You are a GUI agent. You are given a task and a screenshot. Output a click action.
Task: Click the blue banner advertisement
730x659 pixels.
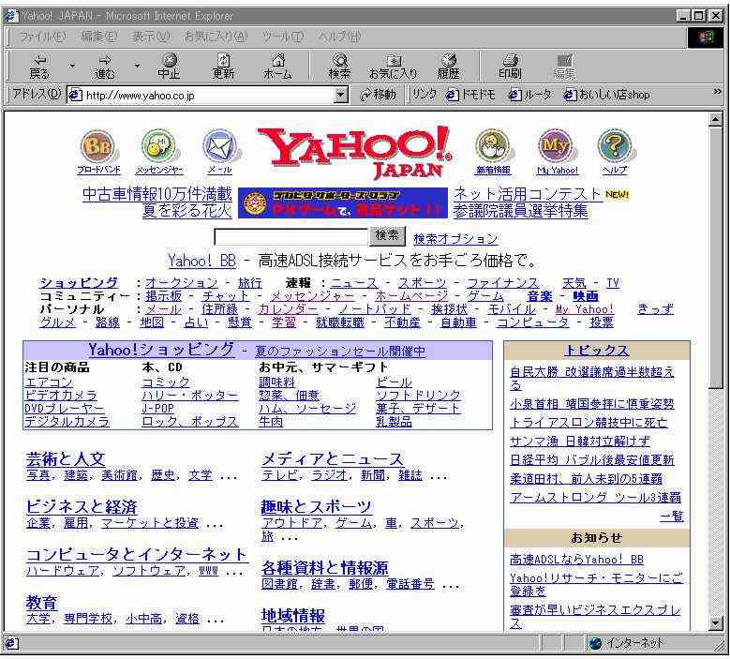(x=343, y=202)
